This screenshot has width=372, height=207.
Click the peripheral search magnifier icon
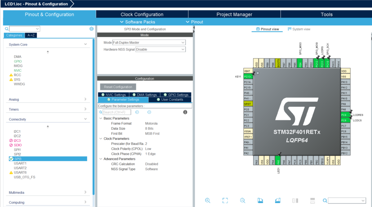7,29
